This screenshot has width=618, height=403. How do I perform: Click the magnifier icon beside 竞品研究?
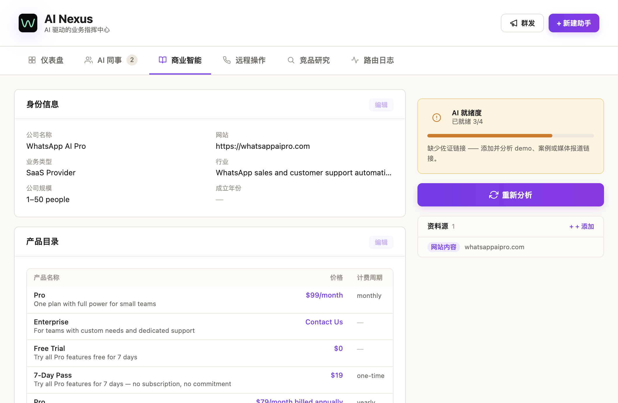[x=291, y=60]
